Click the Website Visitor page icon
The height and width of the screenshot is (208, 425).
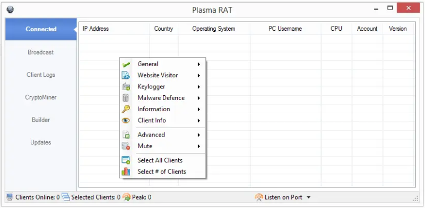click(126, 76)
